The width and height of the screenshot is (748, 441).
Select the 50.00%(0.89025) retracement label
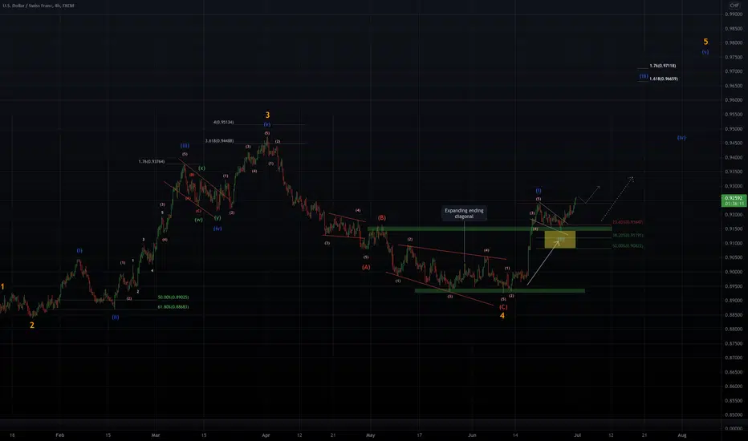pyautogui.click(x=173, y=297)
